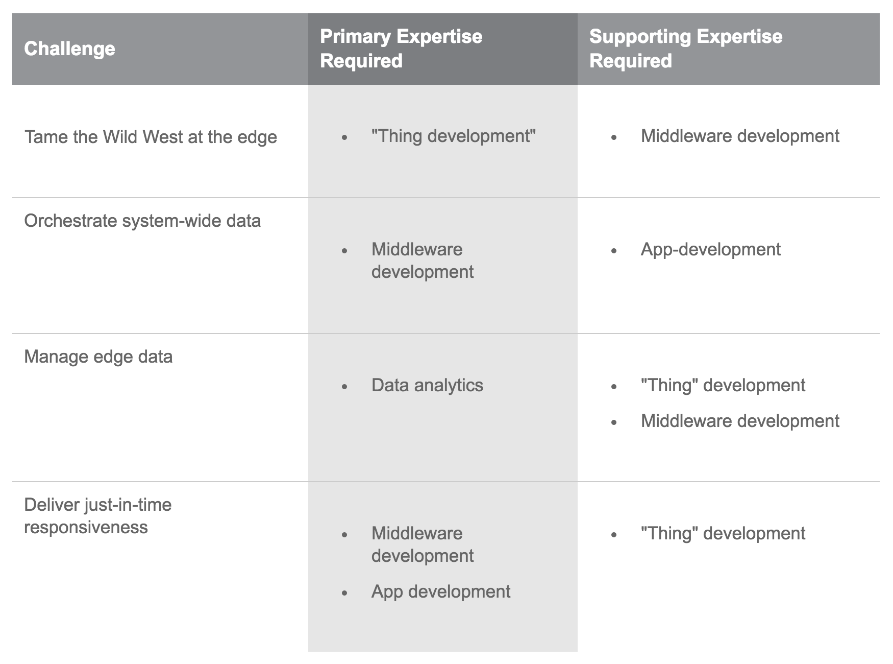The width and height of the screenshot is (893, 664).
Task: Select "Thing development" in primary column
Action: (454, 136)
